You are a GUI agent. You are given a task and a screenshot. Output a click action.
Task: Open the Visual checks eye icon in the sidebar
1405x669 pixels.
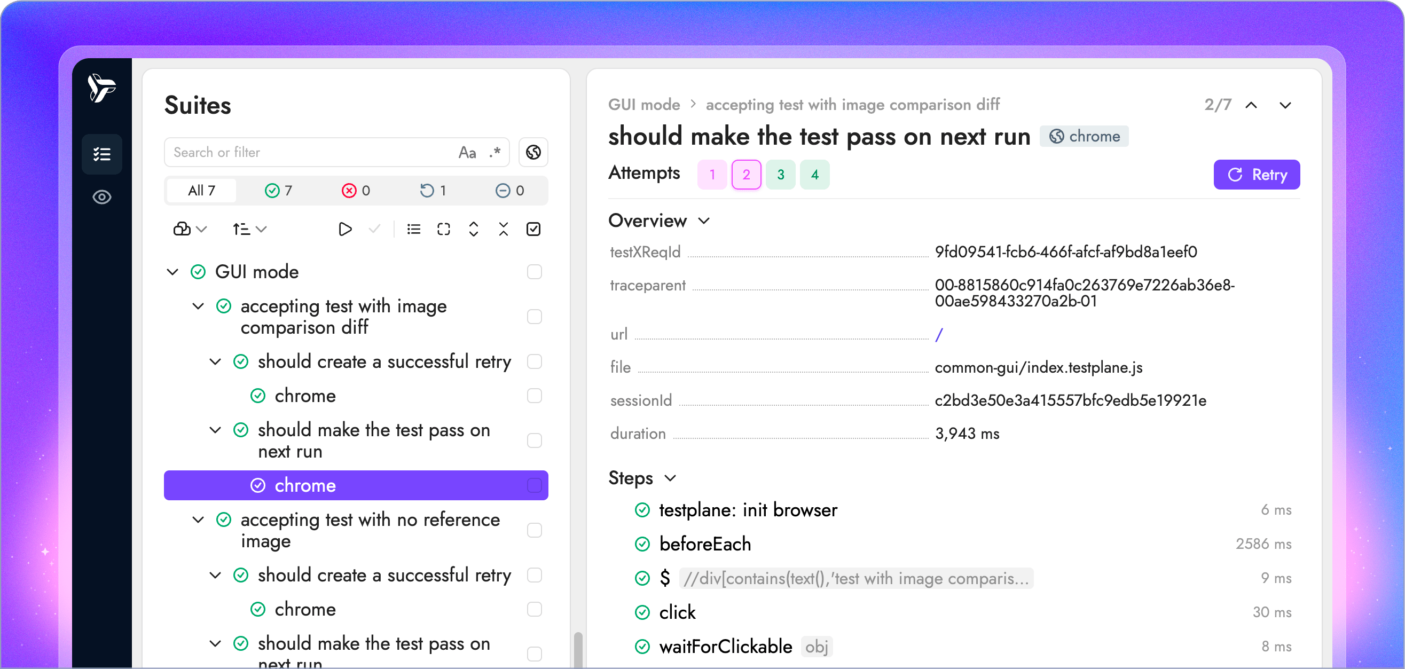(x=102, y=197)
